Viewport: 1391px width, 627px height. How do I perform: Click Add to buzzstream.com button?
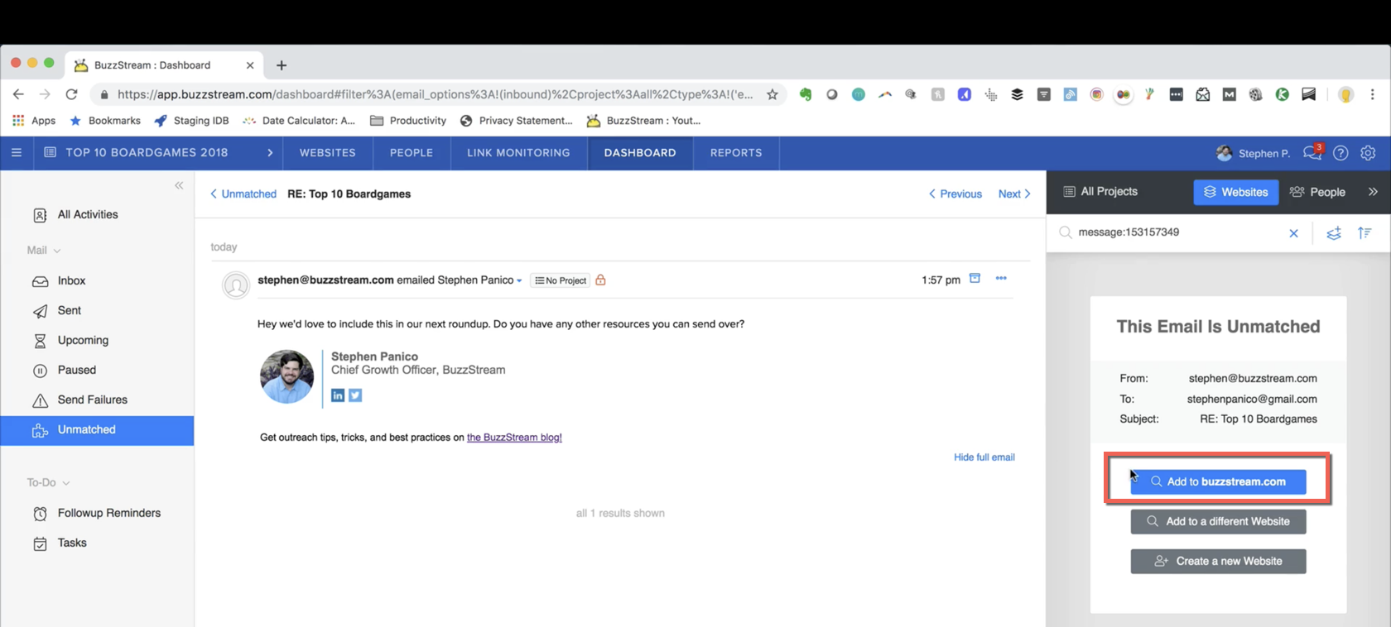click(1218, 481)
